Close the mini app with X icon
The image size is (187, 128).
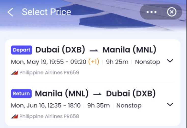coord(172,12)
